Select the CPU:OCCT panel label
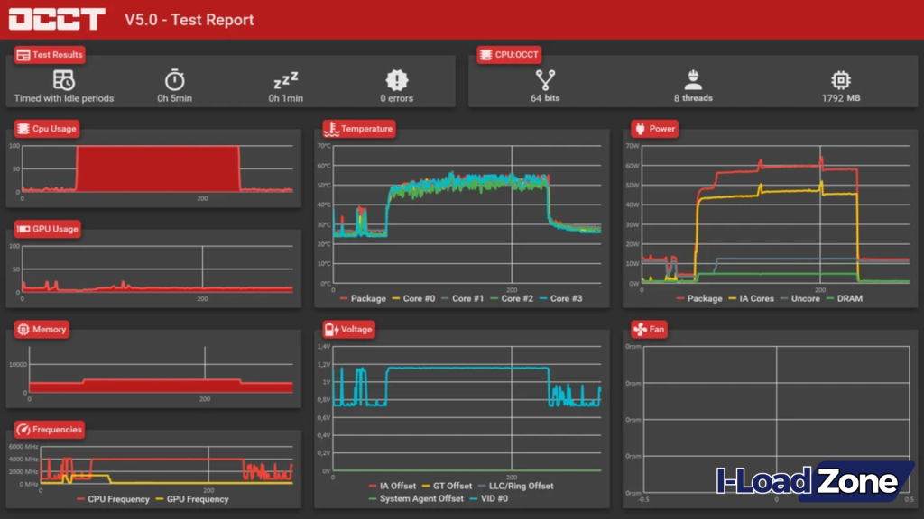 click(509, 55)
